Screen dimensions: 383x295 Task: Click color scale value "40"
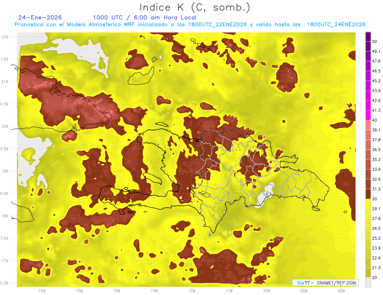[x=374, y=120]
